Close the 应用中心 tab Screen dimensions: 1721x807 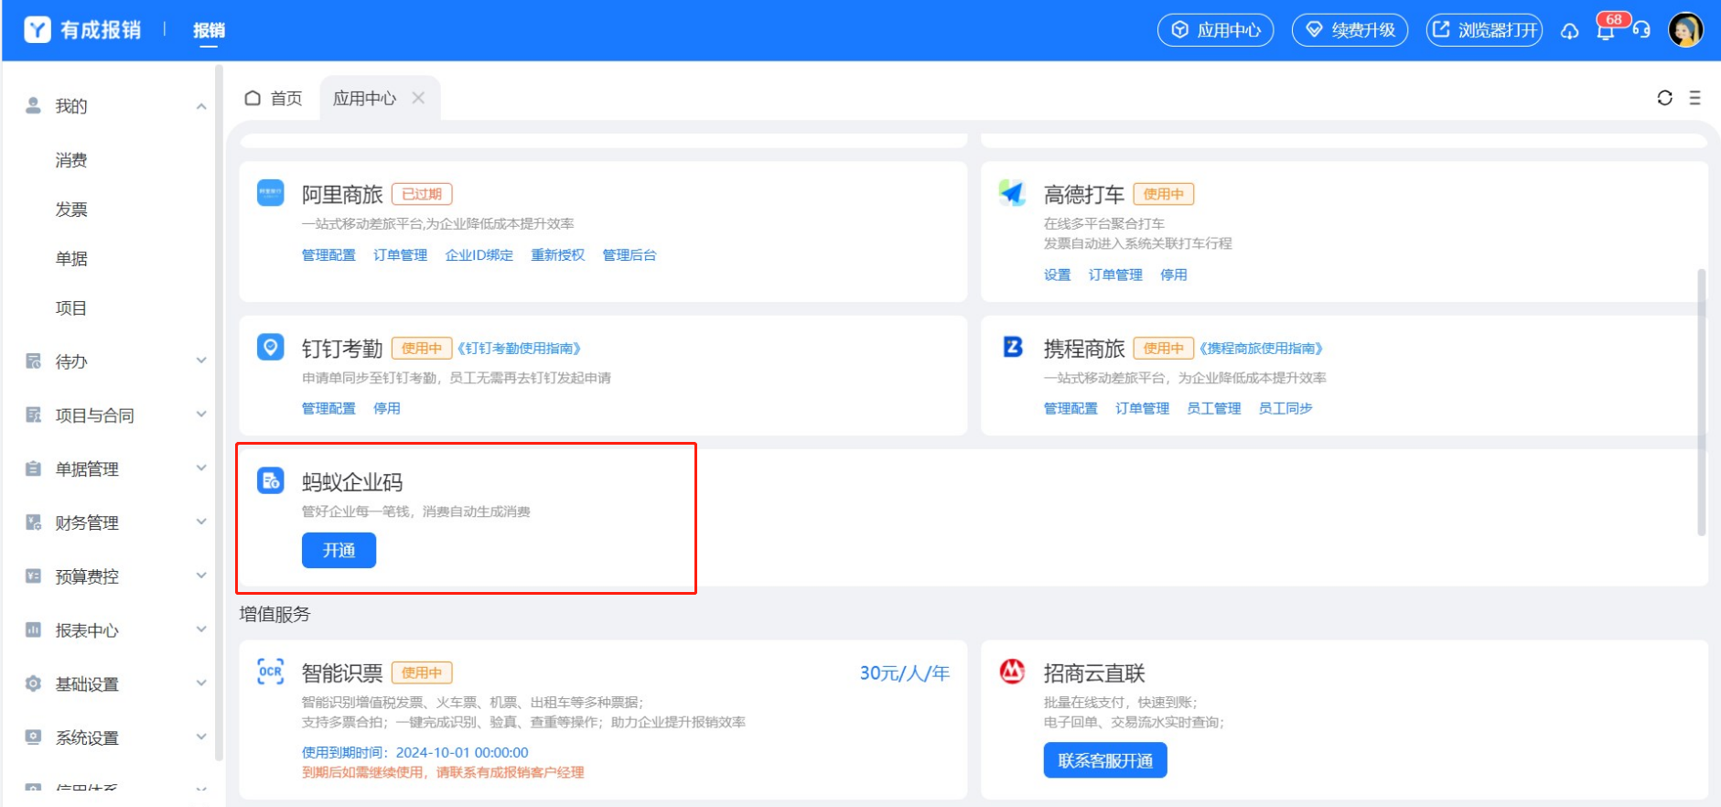tap(418, 98)
